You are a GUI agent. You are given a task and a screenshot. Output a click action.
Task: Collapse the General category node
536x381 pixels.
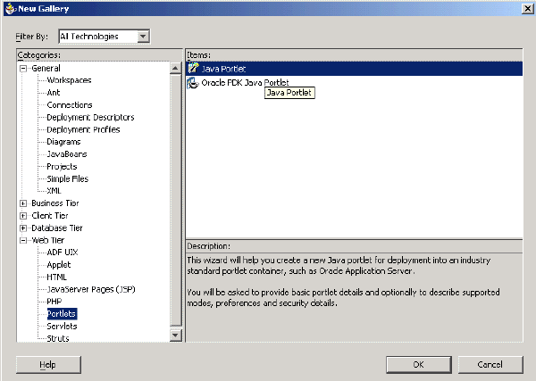tap(23, 69)
